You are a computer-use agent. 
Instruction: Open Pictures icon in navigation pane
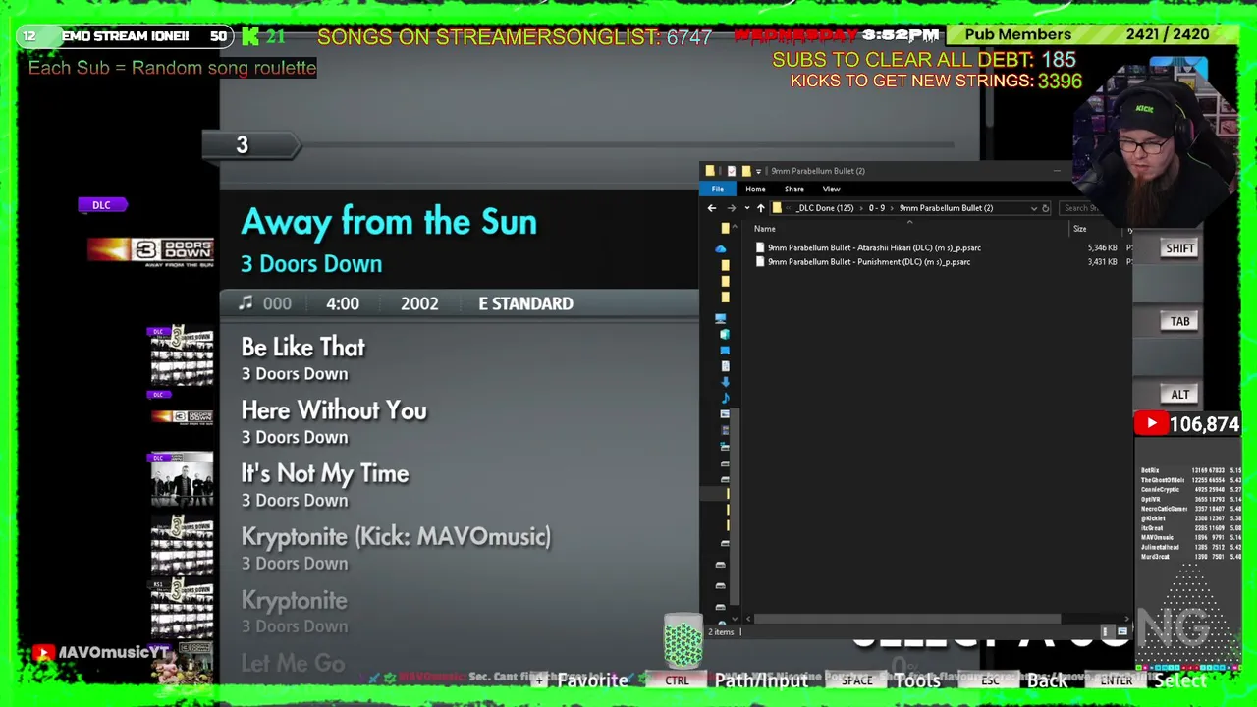coord(725,412)
